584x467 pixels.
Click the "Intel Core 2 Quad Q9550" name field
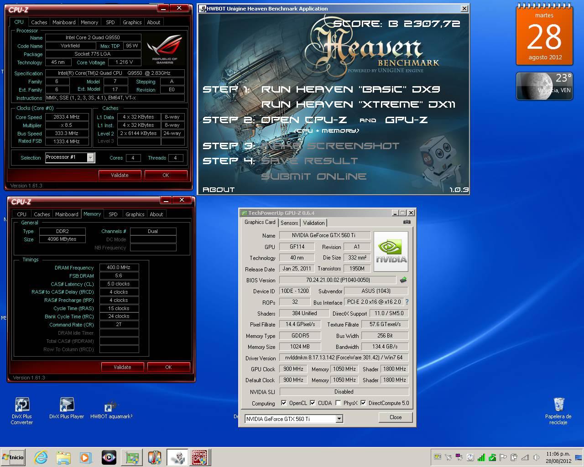[93, 37]
